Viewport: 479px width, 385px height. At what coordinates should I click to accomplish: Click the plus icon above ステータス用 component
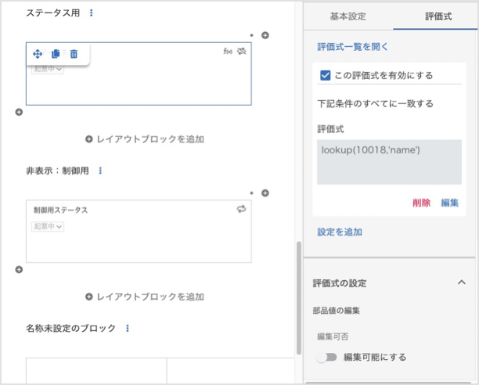tap(265, 35)
